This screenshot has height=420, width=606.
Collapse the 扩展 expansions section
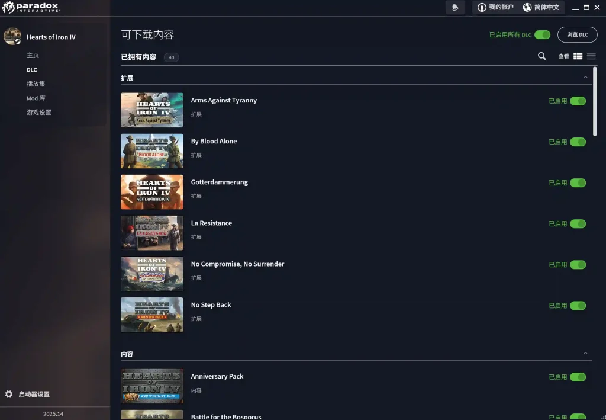tap(585, 78)
